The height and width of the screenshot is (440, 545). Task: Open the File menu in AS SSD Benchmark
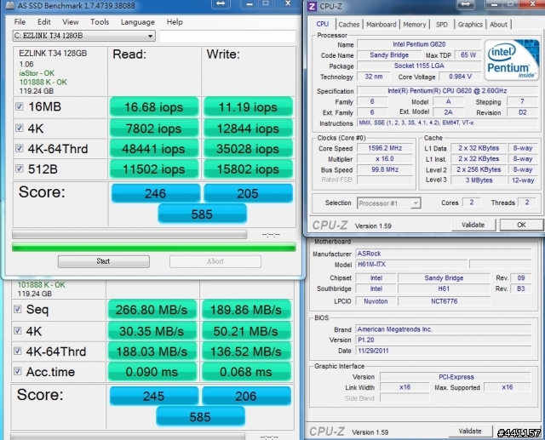pyautogui.click(x=20, y=22)
